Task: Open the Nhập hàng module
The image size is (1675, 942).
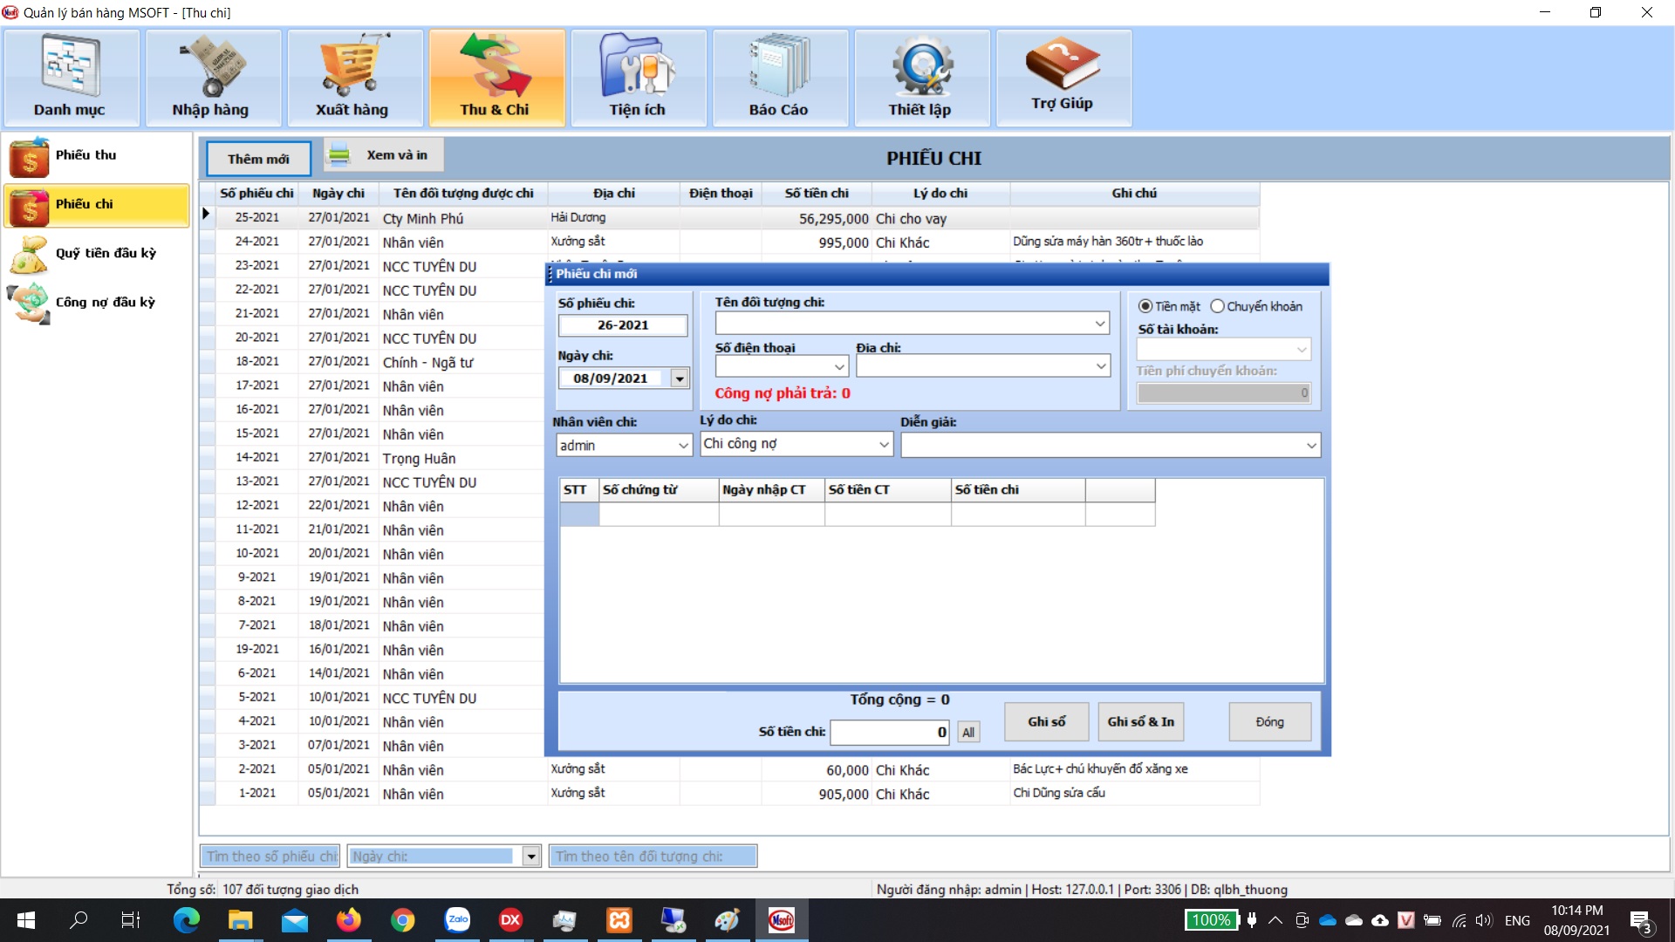Action: (213, 78)
